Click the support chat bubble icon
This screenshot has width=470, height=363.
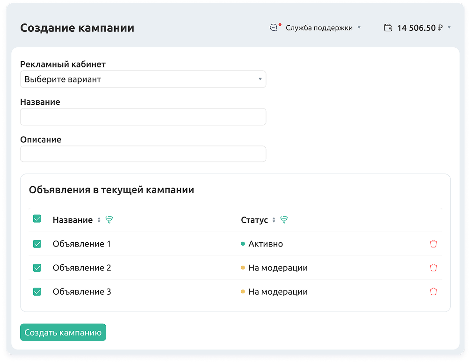274,28
